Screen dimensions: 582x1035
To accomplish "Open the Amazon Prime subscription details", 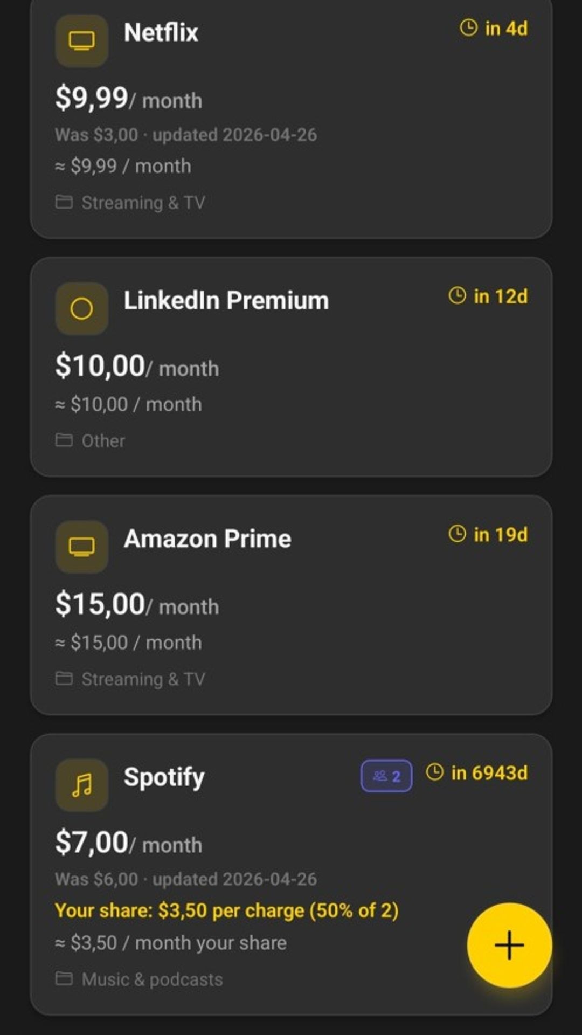I will pos(291,604).
